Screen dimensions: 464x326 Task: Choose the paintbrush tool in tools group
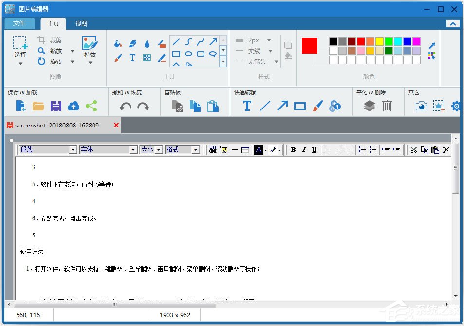point(118,58)
